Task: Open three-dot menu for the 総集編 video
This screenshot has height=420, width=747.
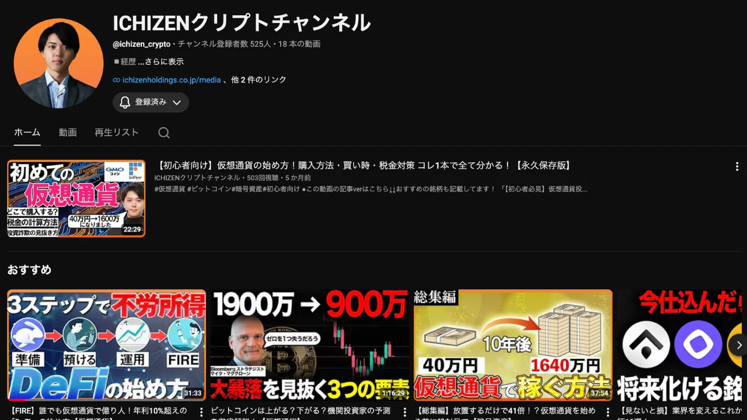Action: pos(608,412)
